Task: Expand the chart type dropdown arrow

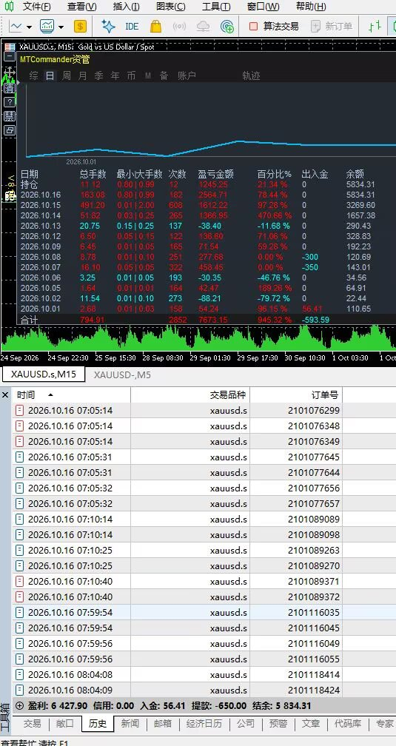Action: [x=29, y=27]
